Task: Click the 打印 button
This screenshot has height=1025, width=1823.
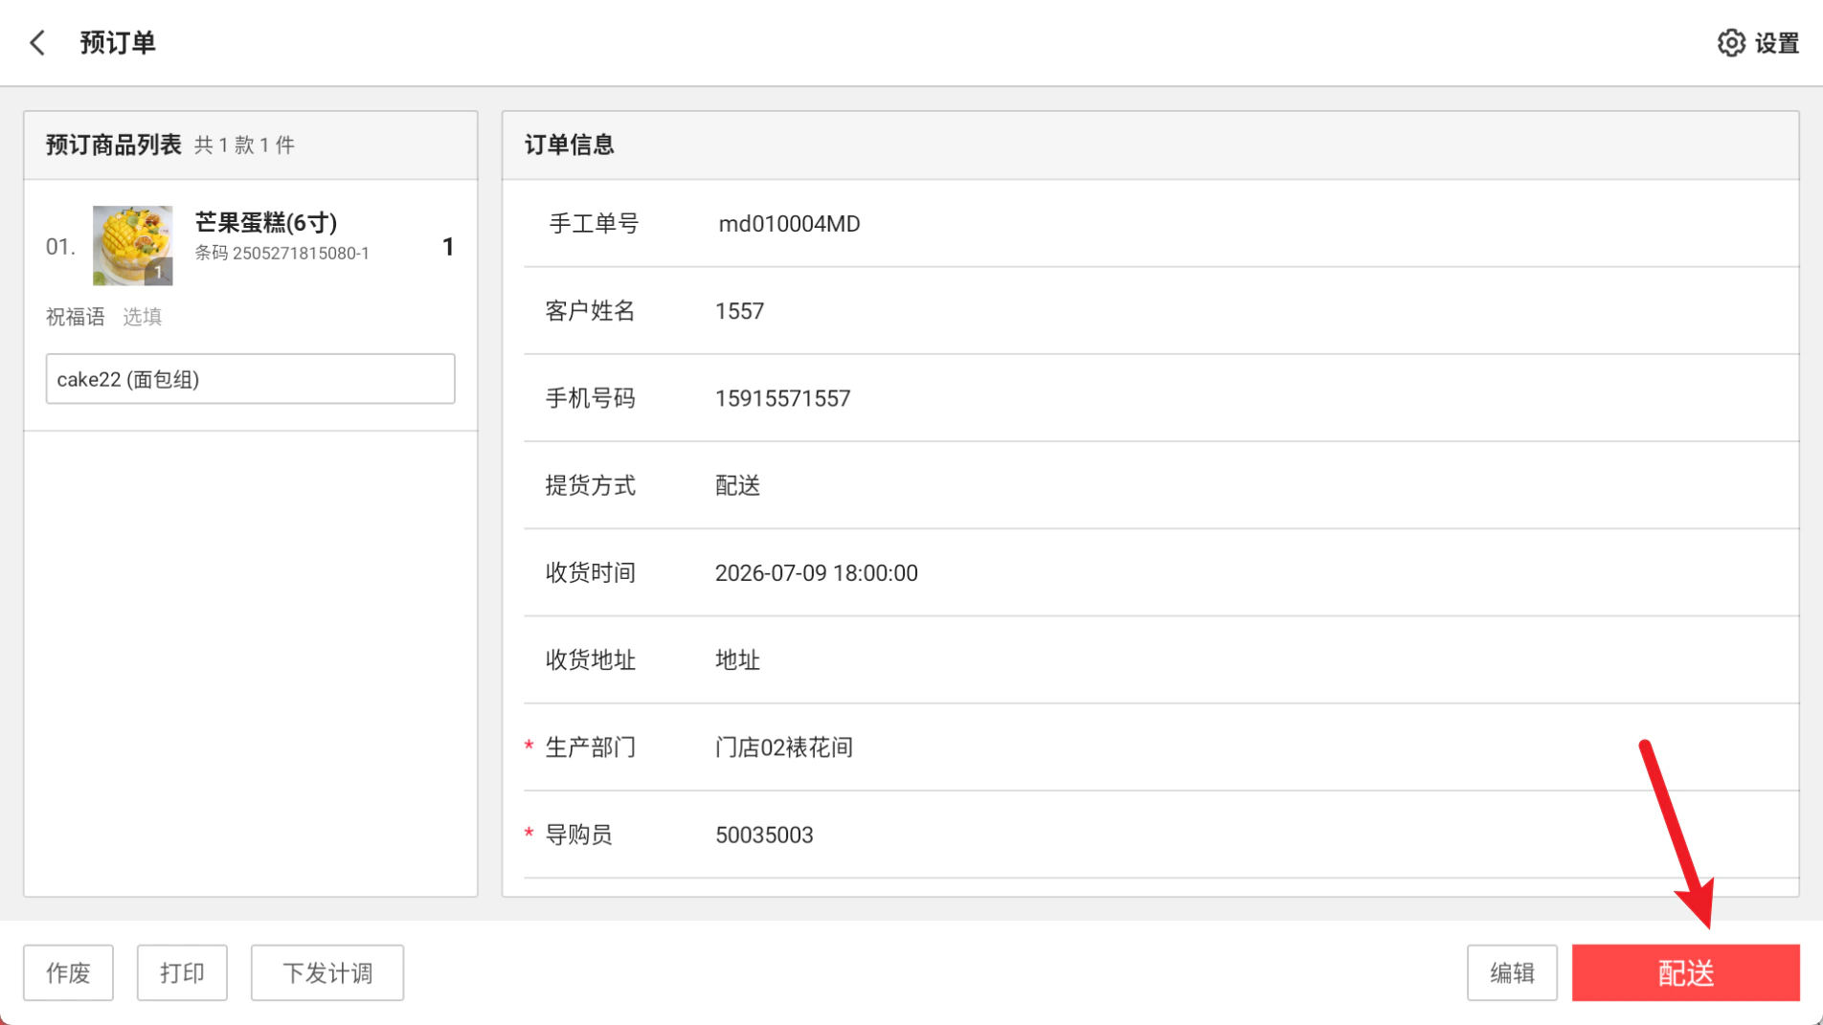Action: point(182,972)
